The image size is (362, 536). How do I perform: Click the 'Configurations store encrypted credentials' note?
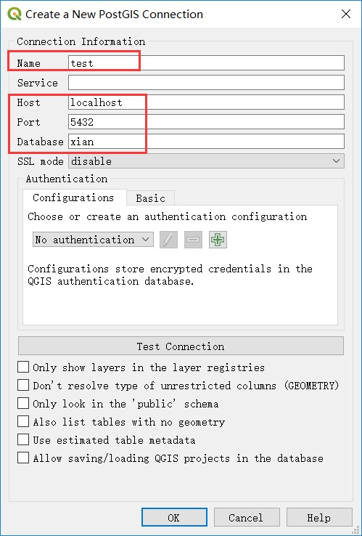click(170, 275)
